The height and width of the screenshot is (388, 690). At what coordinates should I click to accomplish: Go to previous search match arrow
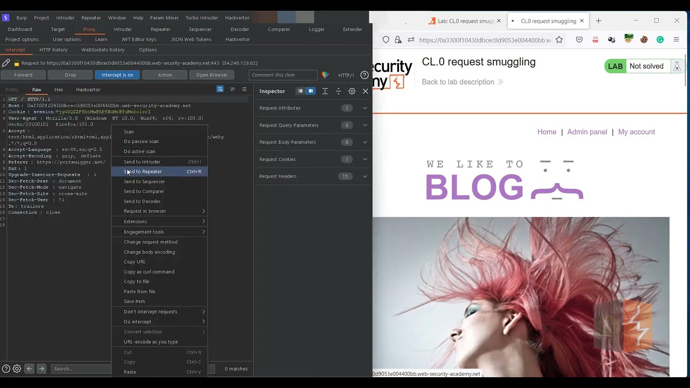30,369
